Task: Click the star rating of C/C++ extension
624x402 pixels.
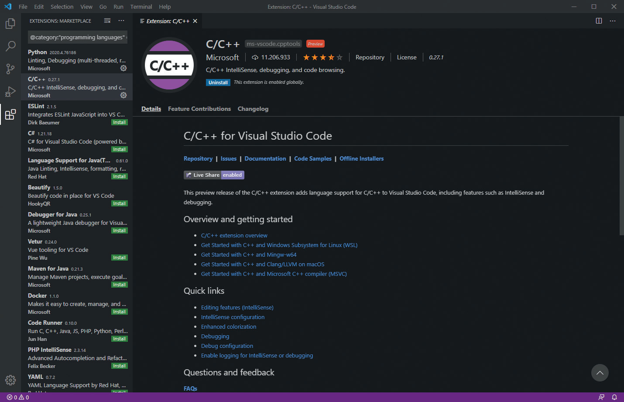Action: click(x=322, y=57)
